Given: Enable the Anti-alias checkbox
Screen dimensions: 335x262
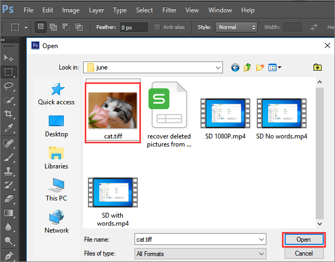Looking at the screenshot, I should coord(157,27).
